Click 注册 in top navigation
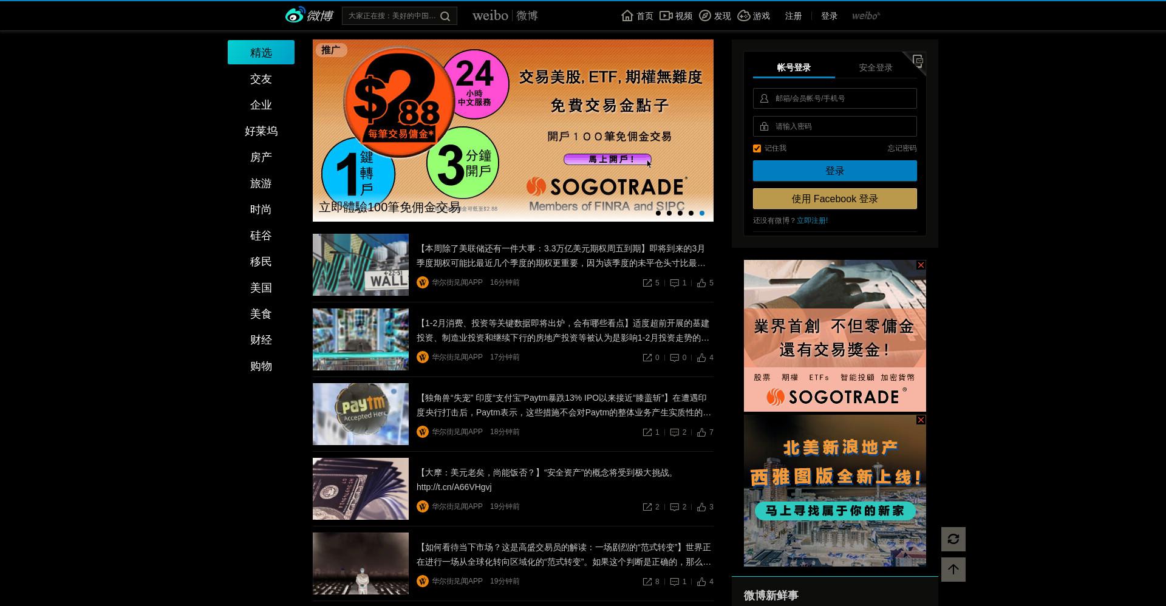The width and height of the screenshot is (1166, 606). (x=793, y=16)
